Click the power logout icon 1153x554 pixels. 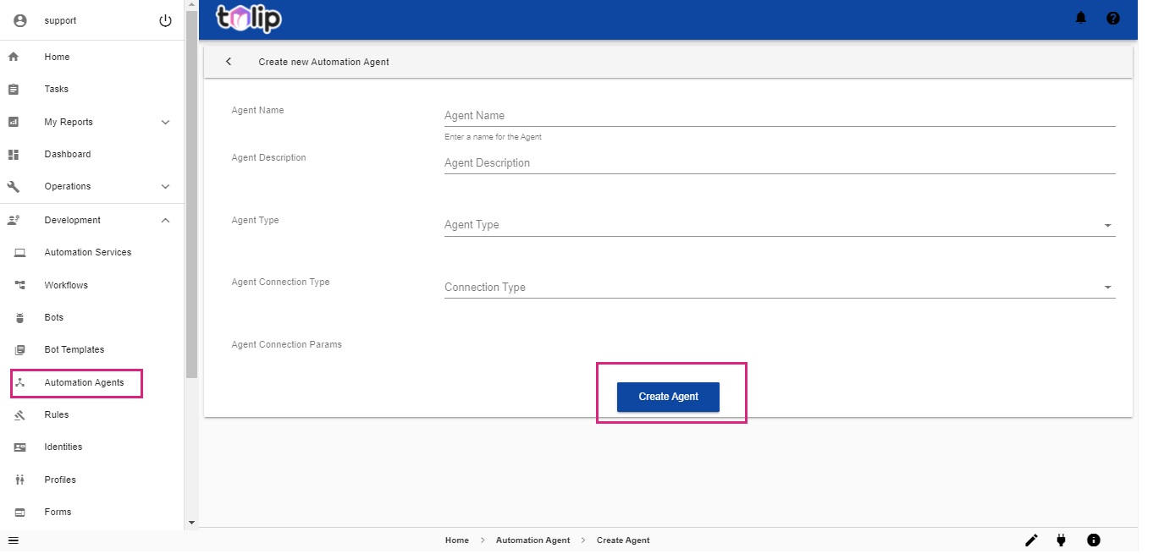(x=165, y=20)
